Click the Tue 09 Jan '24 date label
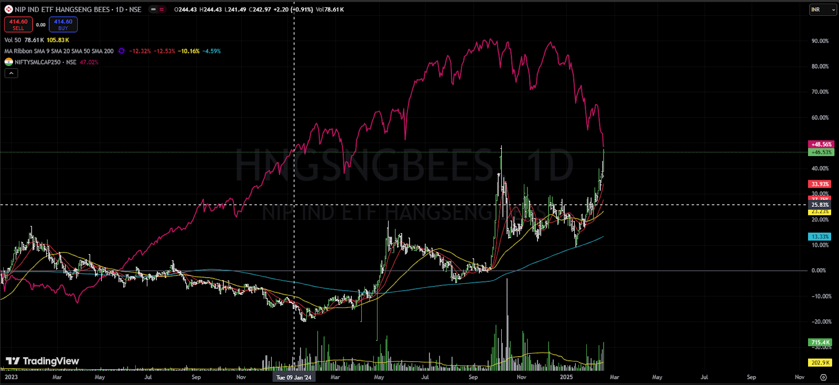839x385 pixels. [x=294, y=377]
